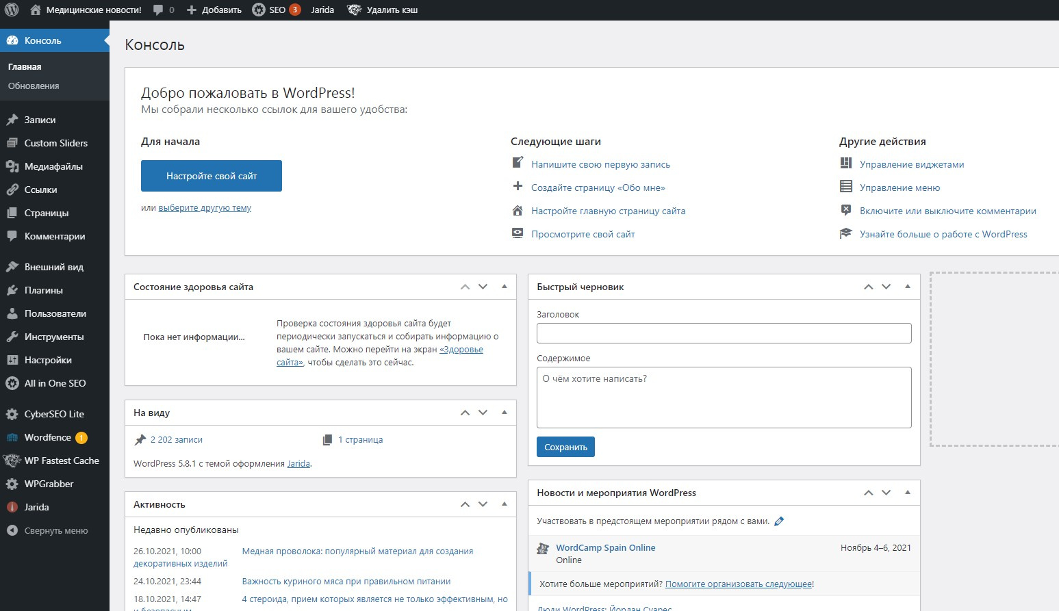Image resolution: width=1059 pixels, height=611 pixels.
Task: Open the выберите другую тему link
Action: [205, 208]
